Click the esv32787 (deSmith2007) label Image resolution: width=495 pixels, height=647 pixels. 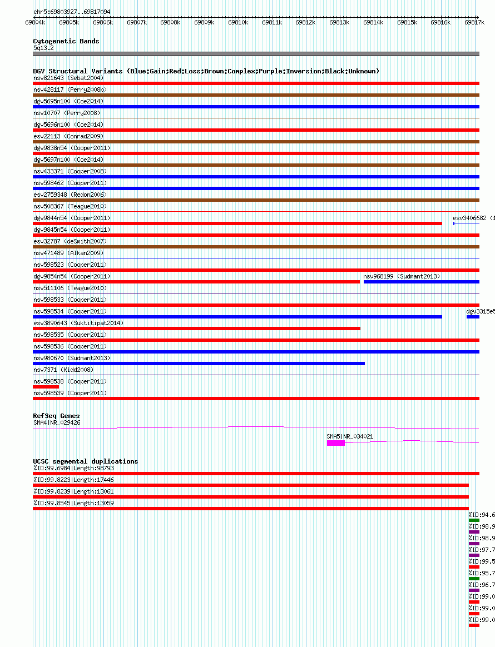coord(70,241)
